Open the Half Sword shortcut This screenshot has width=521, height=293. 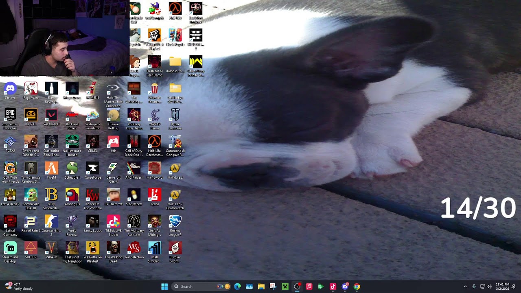click(154, 170)
